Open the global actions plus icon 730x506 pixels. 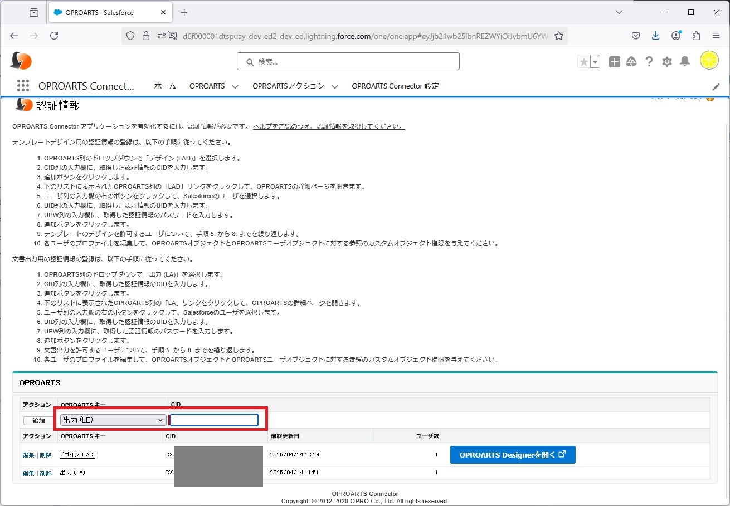tap(614, 62)
